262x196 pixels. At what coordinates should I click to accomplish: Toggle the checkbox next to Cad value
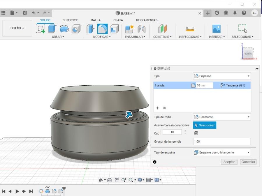[x=196, y=133]
